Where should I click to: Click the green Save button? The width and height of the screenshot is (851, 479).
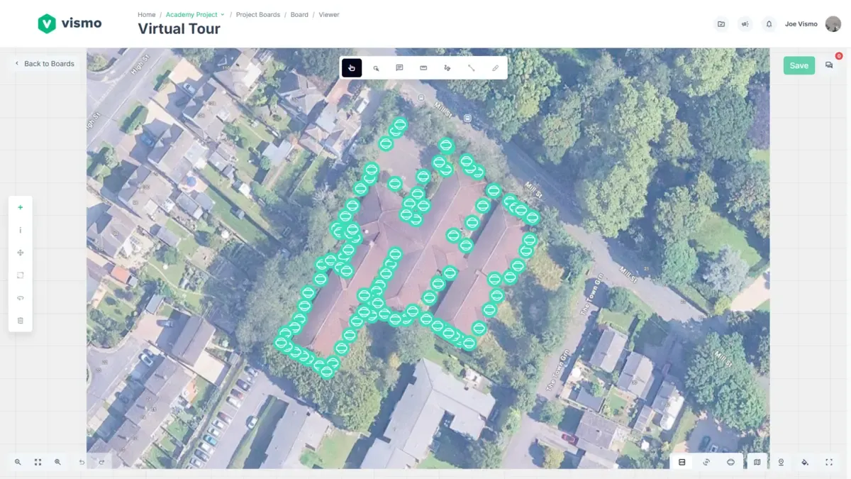click(799, 65)
